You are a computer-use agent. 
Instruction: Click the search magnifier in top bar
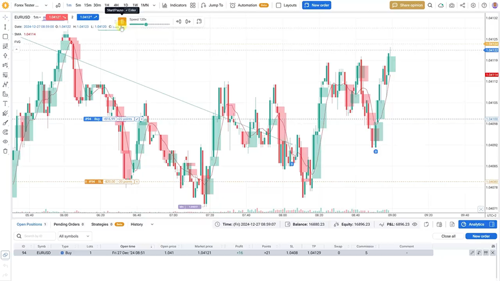[x=430, y=5]
